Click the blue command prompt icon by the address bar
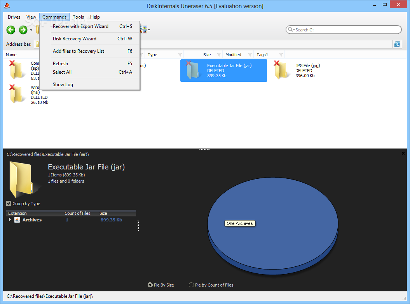 coord(397,44)
